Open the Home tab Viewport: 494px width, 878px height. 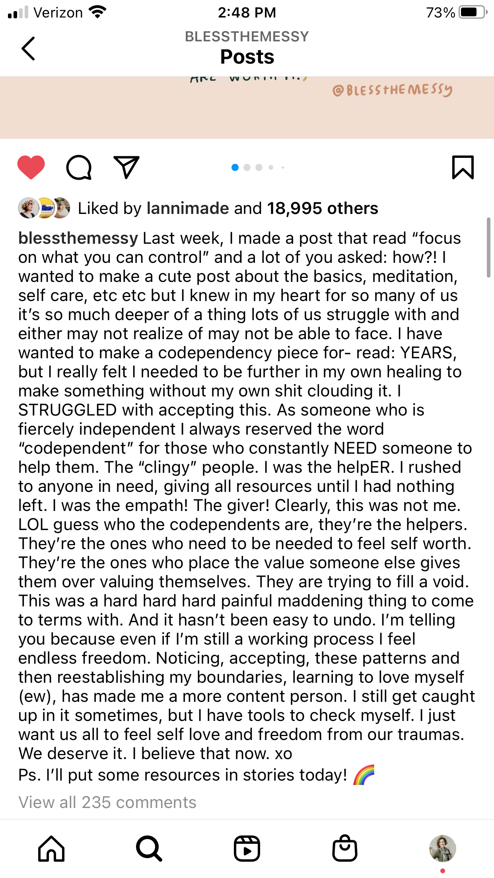pos(51,848)
